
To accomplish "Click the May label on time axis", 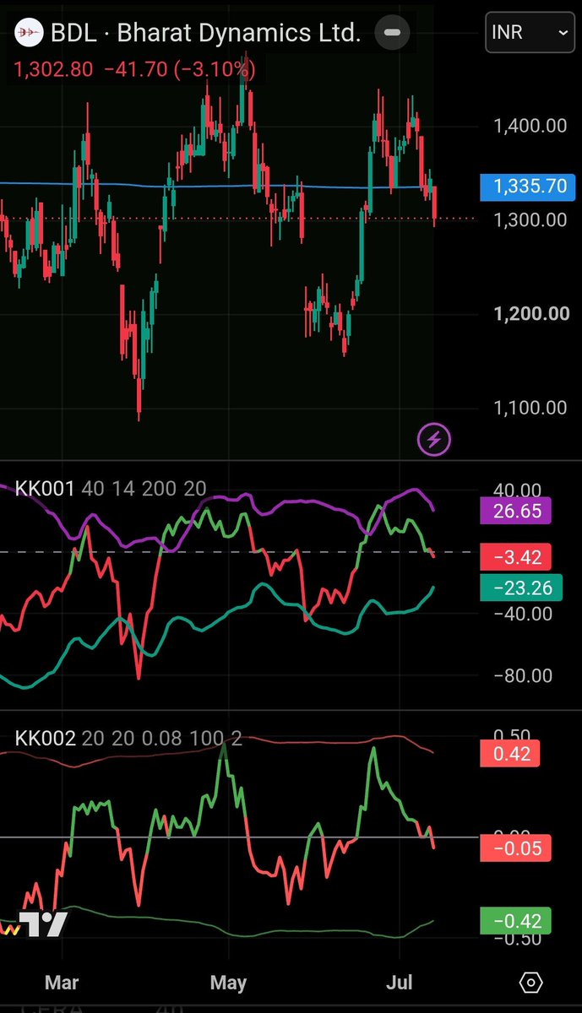I will (x=228, y=983).
